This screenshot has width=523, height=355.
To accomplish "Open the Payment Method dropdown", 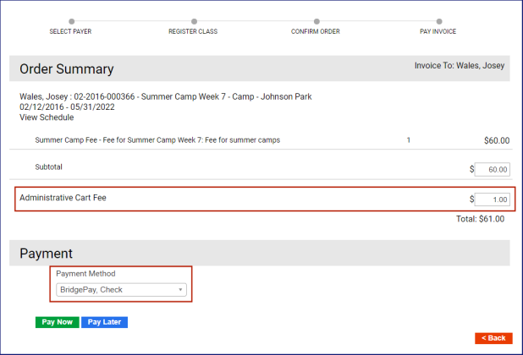I will (x=121, y=290).
